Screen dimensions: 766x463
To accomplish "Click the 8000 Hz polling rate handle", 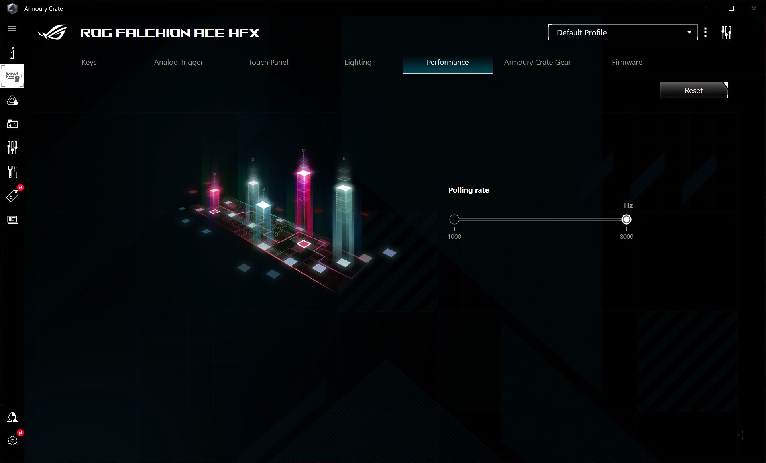I will (627, 219).
